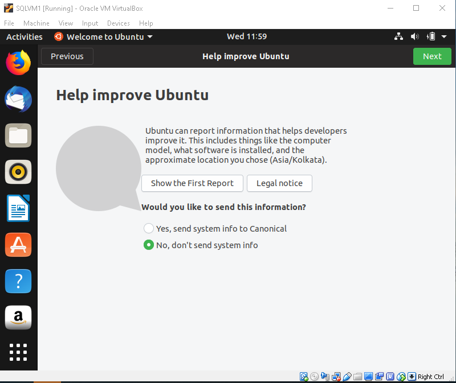456x383 pixels.
Task: Click the Wed 11:59 clock
Action: click(247, 36)
